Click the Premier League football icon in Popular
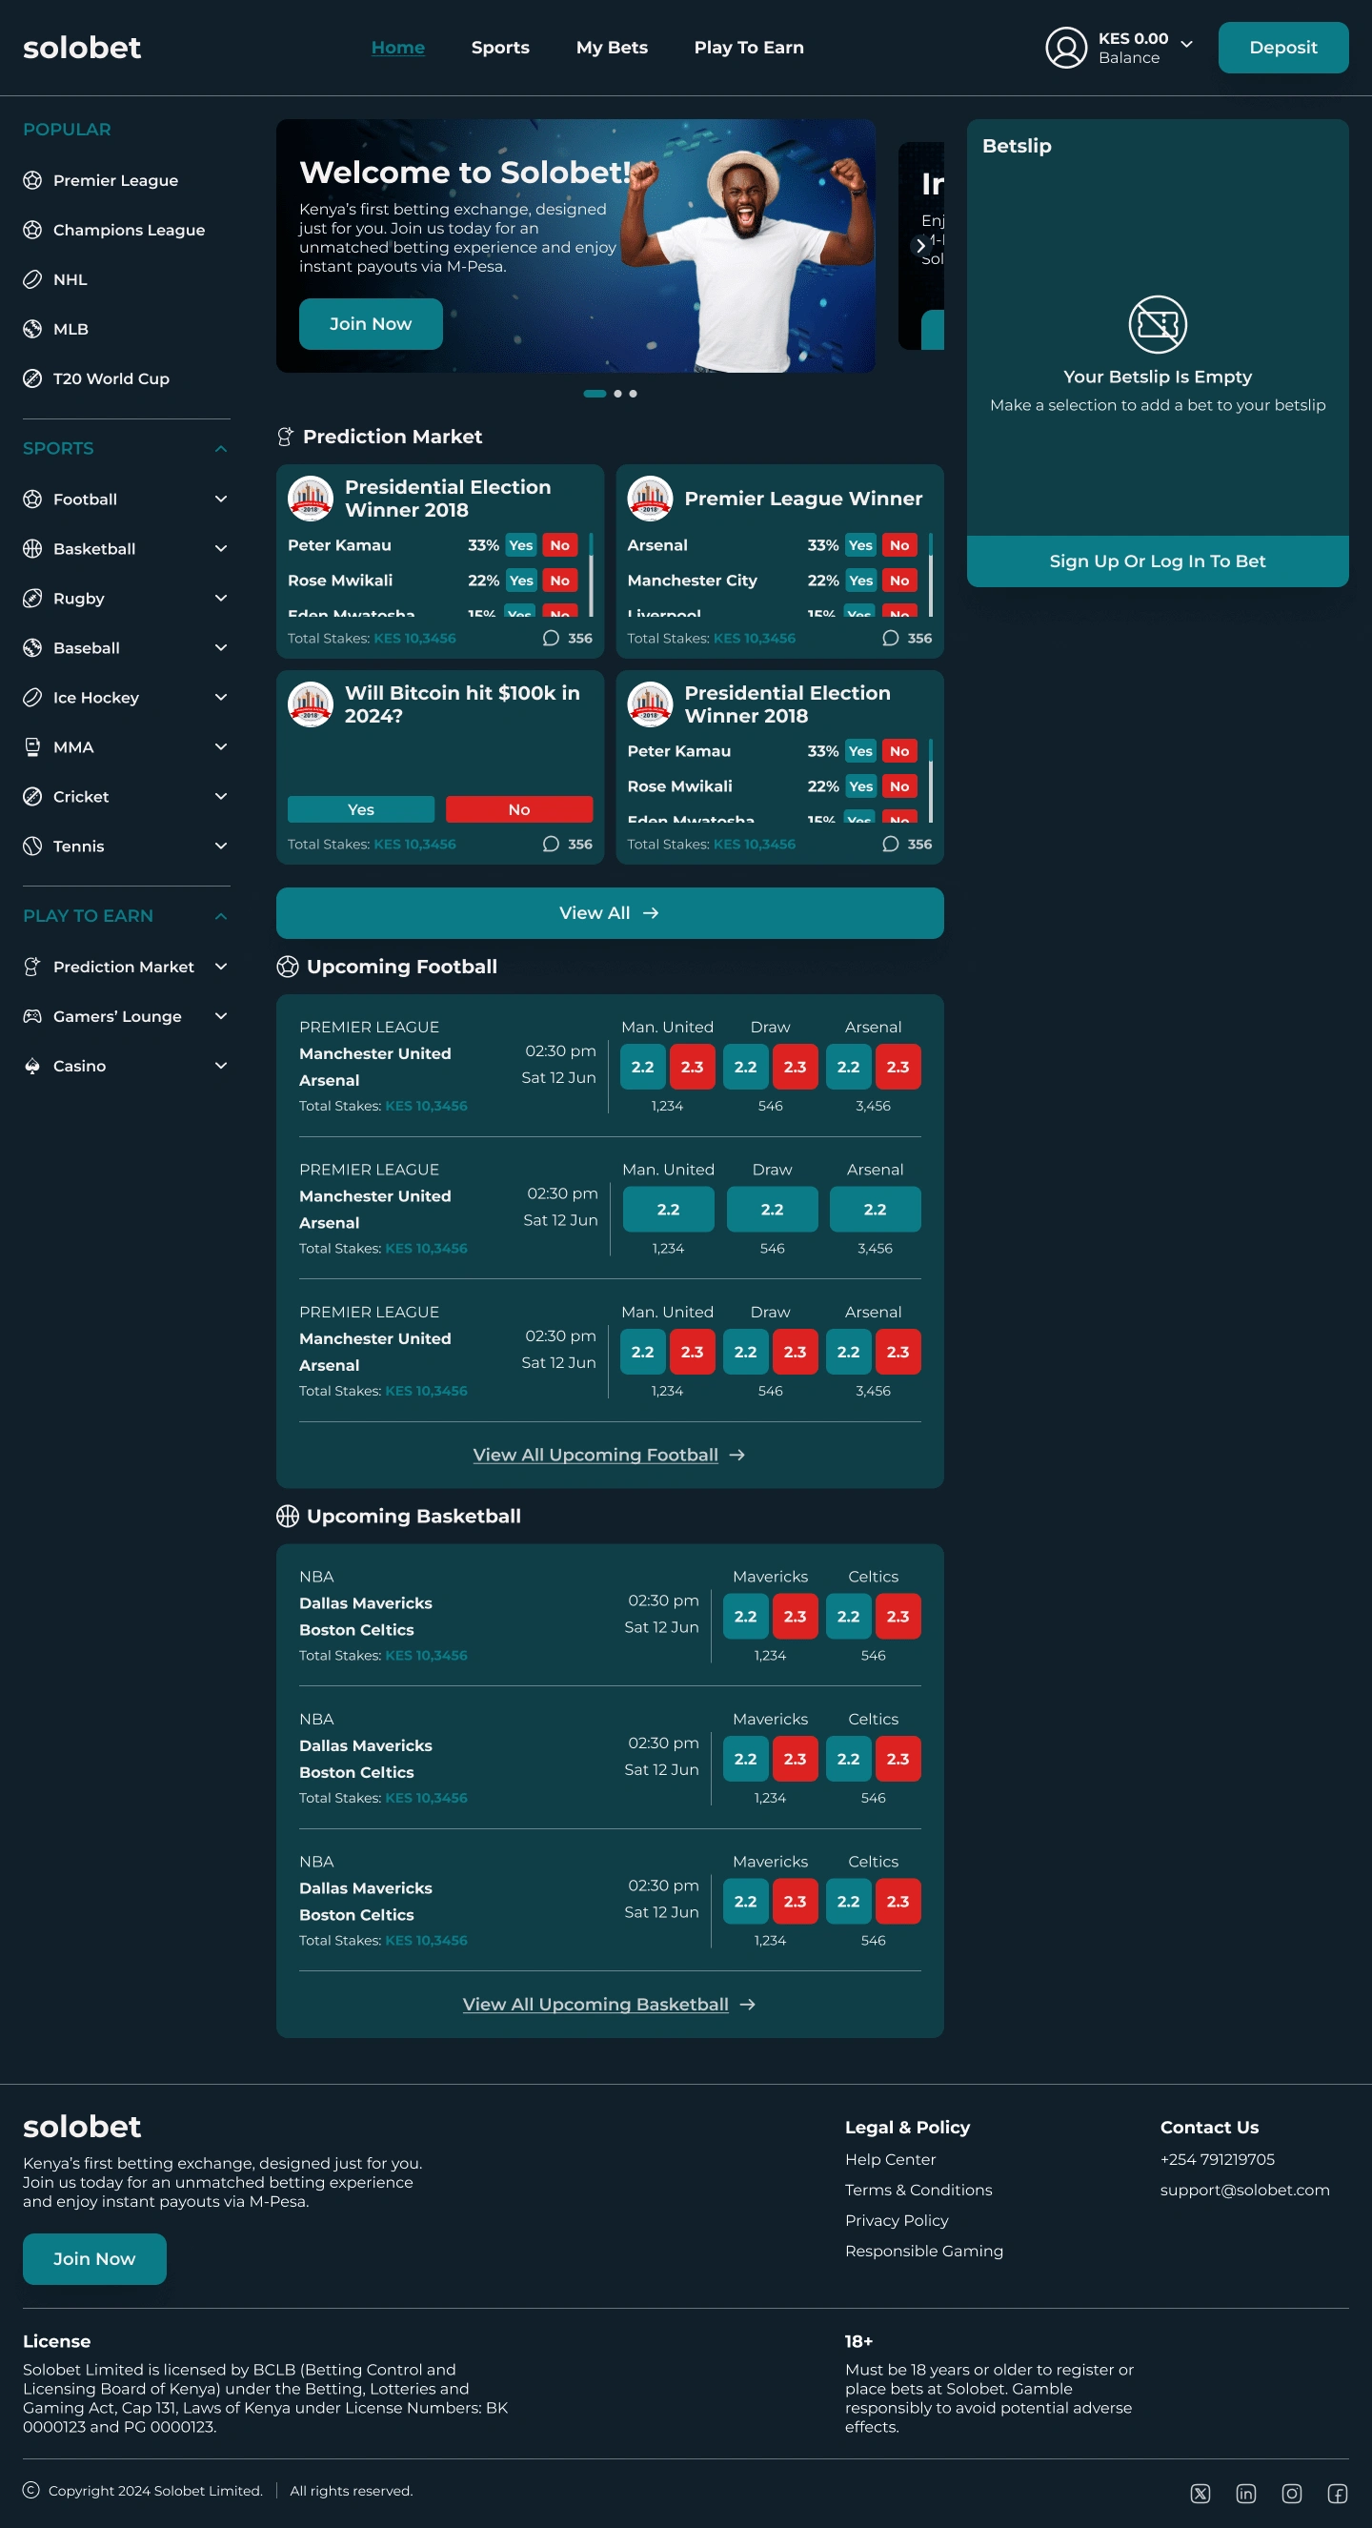Viewport: 1372px width, 2528px height. [32, 180]
